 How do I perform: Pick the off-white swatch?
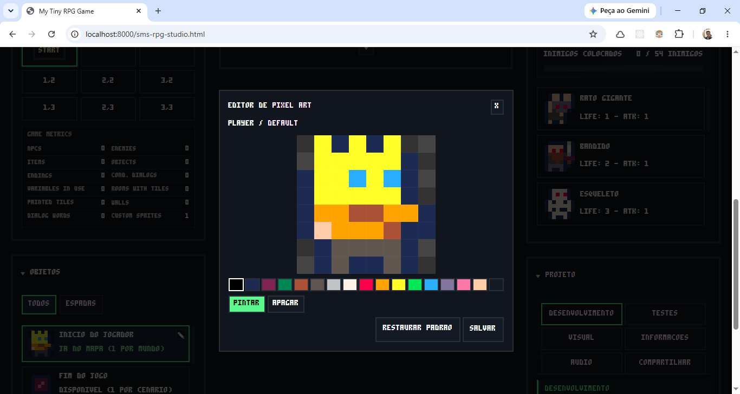point(350,285)
